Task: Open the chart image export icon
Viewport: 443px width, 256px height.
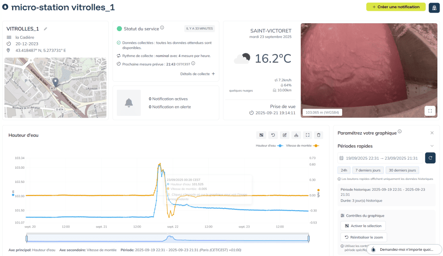Action: 261,135
